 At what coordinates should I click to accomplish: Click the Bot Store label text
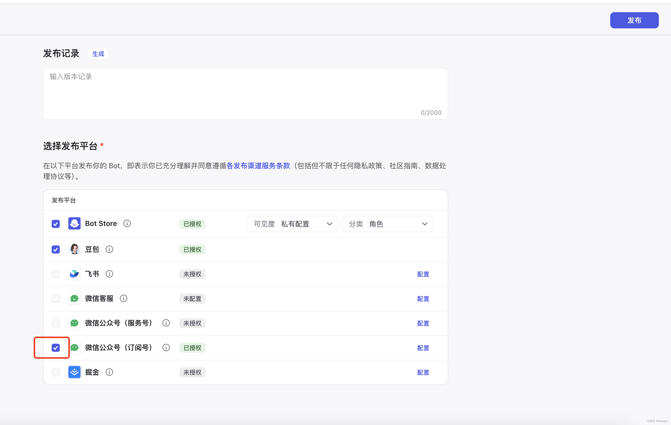[101, 223]
